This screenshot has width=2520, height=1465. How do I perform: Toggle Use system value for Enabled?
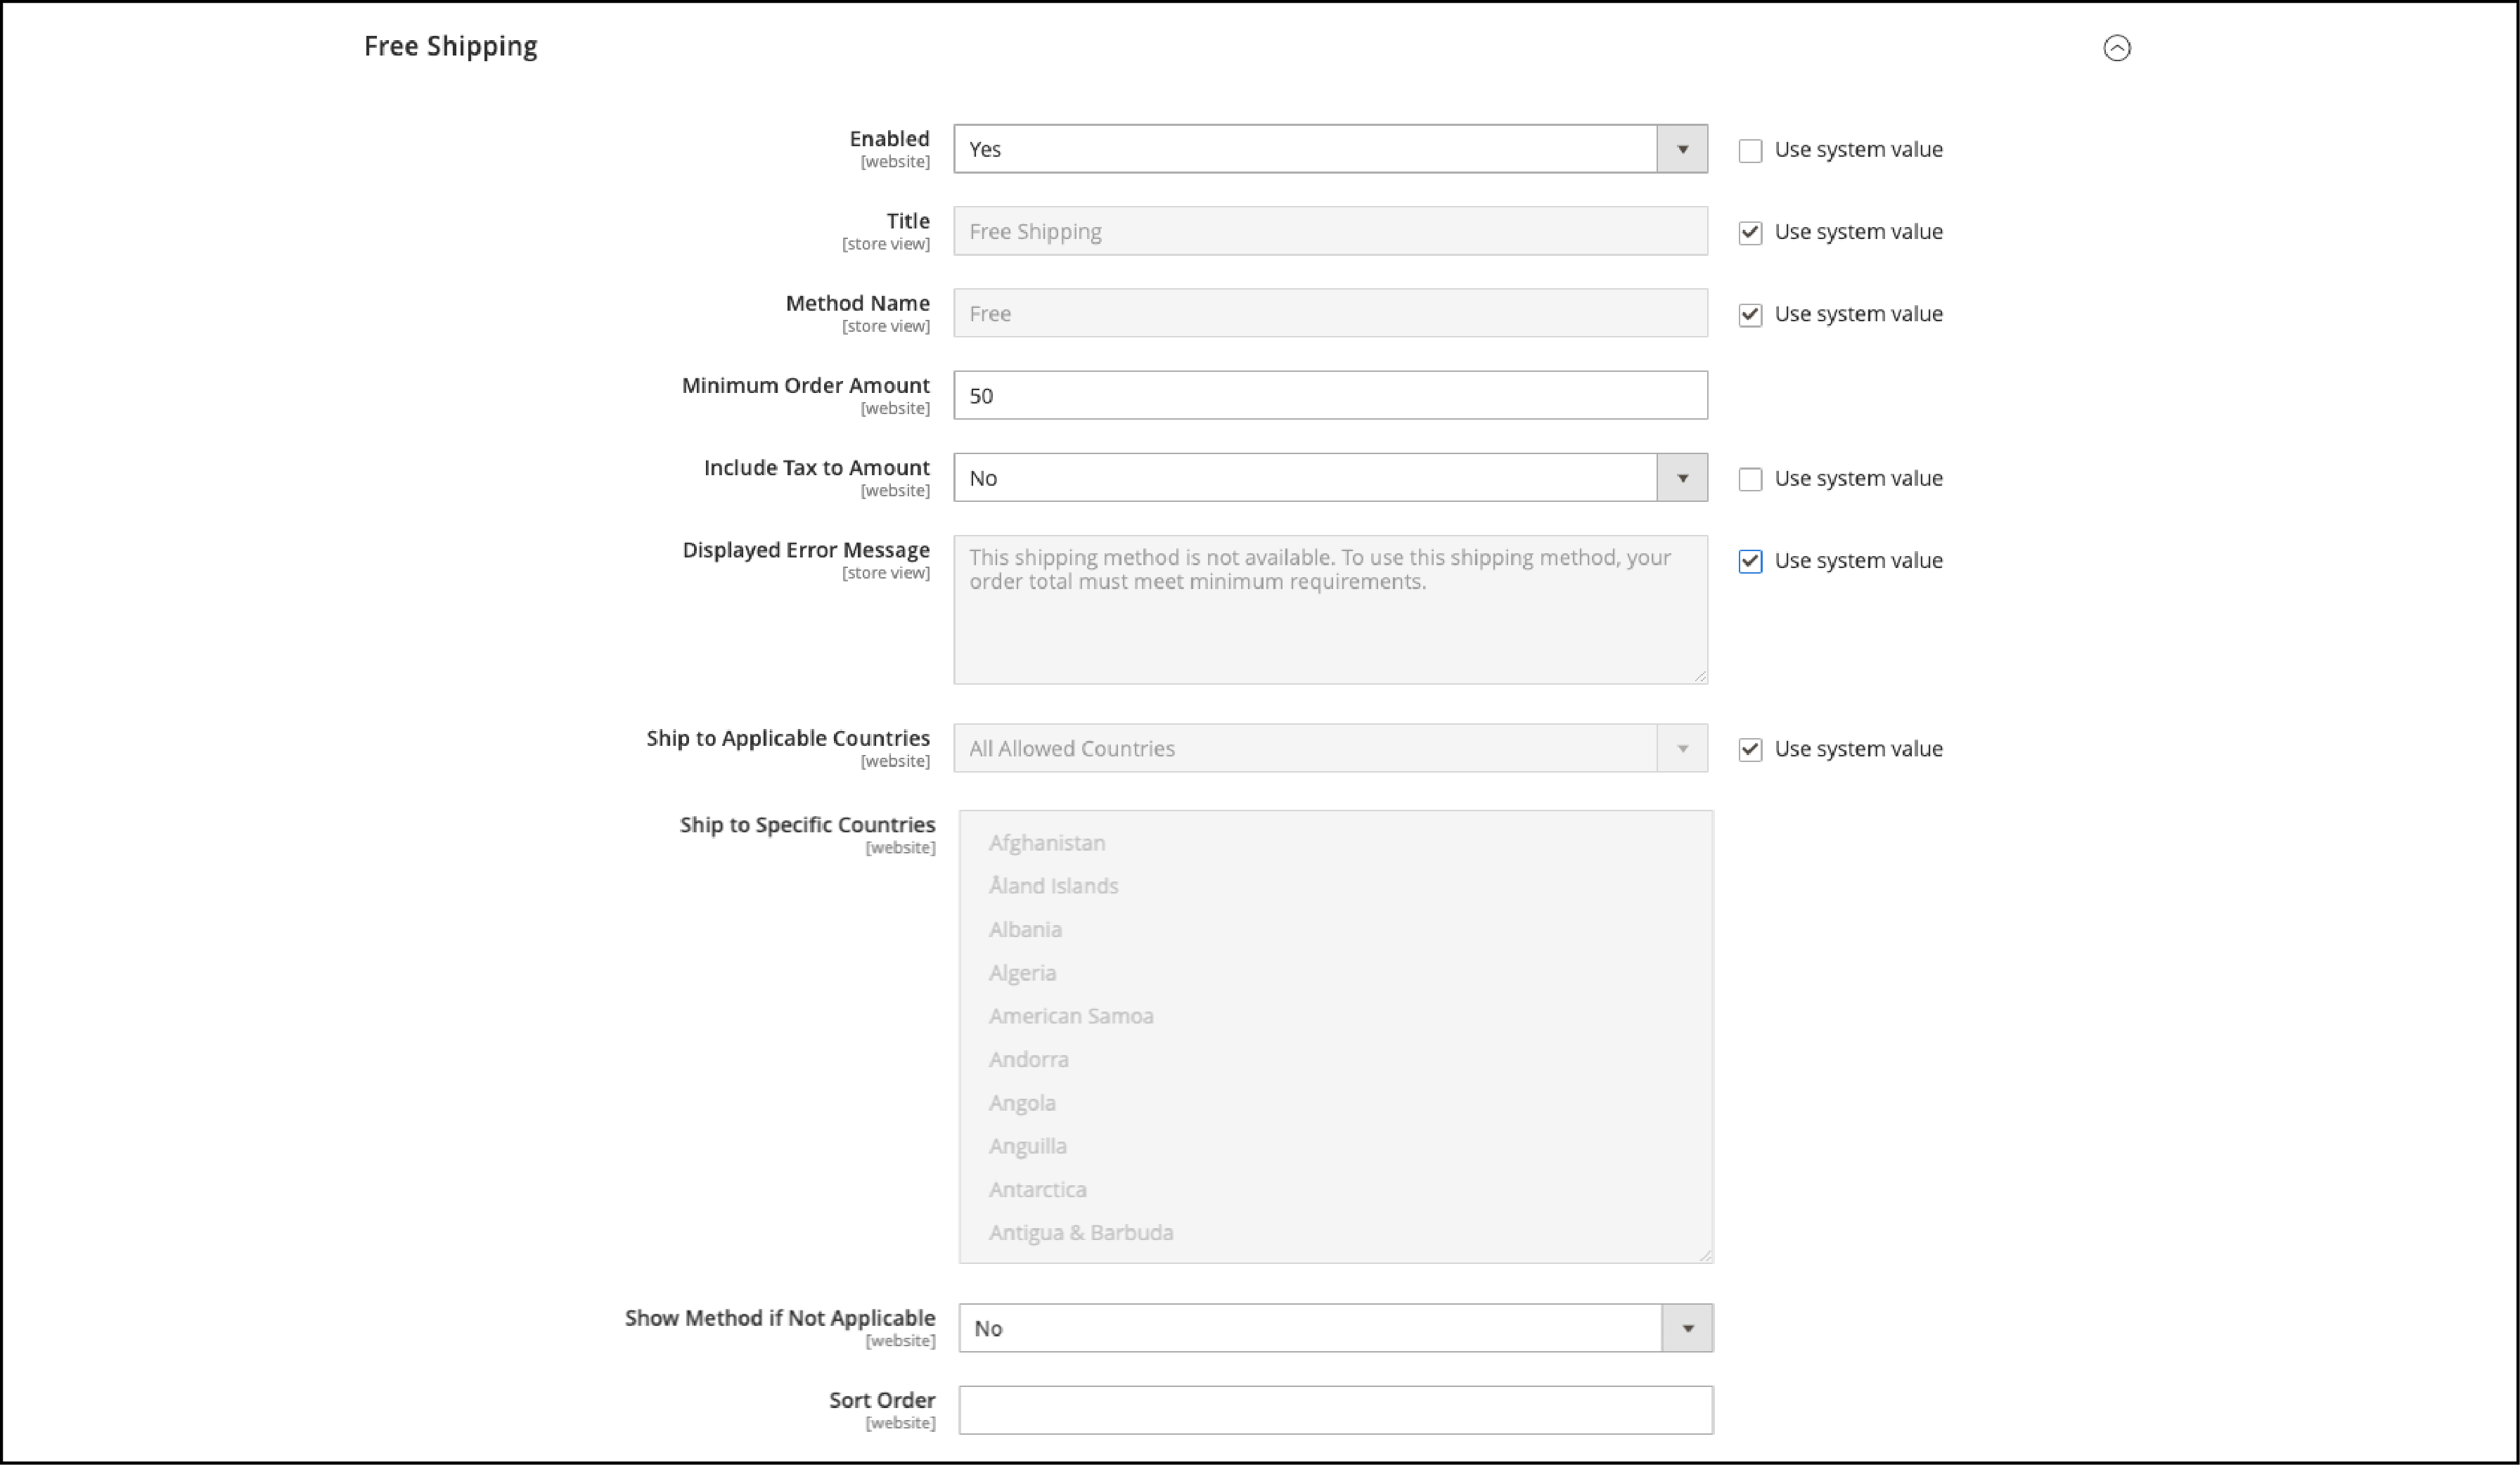click(1749, 151)
